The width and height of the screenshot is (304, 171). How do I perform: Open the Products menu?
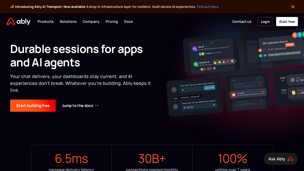(x=46, y=22)
